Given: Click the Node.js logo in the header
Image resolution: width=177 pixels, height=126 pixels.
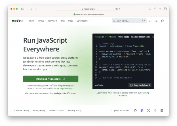Looking at the screenshot, I should (18, 20).
